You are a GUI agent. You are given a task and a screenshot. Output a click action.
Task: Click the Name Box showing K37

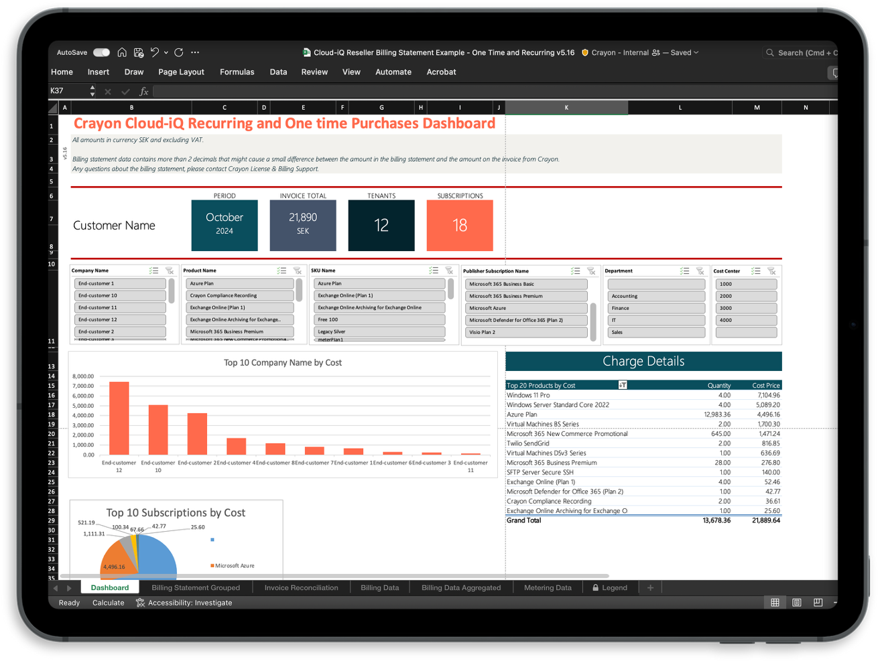click(x=67, y=90)
